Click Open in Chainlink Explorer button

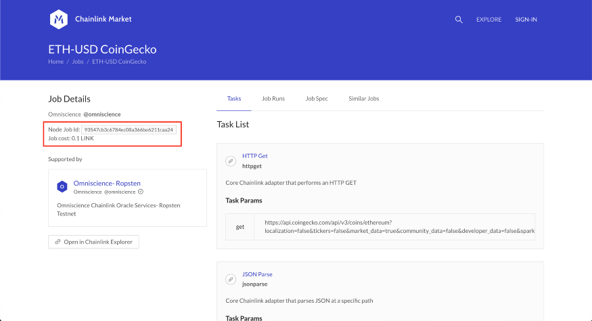coord(93,242)
